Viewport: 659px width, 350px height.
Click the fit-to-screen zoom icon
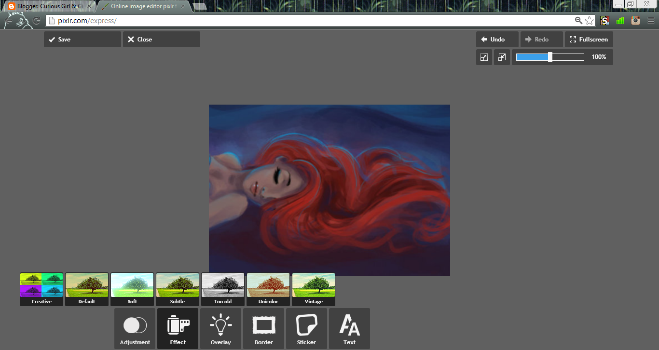484,57
